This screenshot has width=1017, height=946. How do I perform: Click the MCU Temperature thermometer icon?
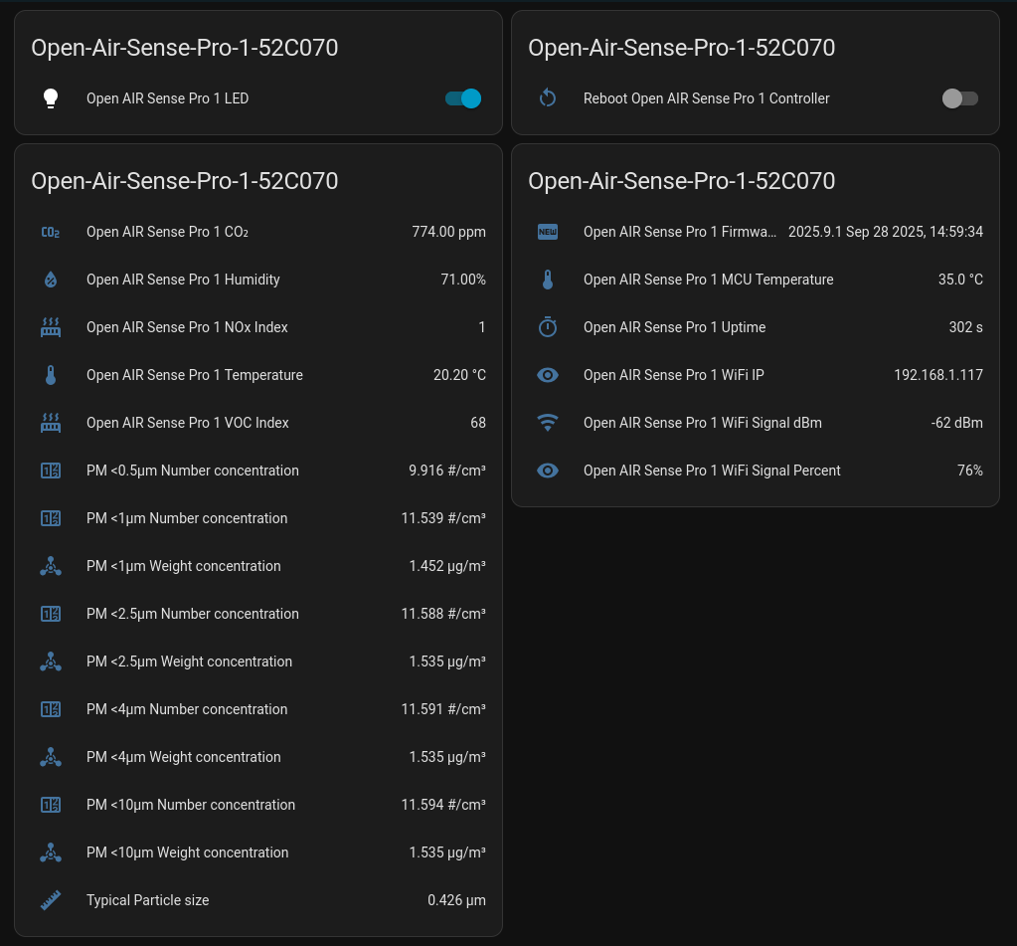[x=548, y=280]
